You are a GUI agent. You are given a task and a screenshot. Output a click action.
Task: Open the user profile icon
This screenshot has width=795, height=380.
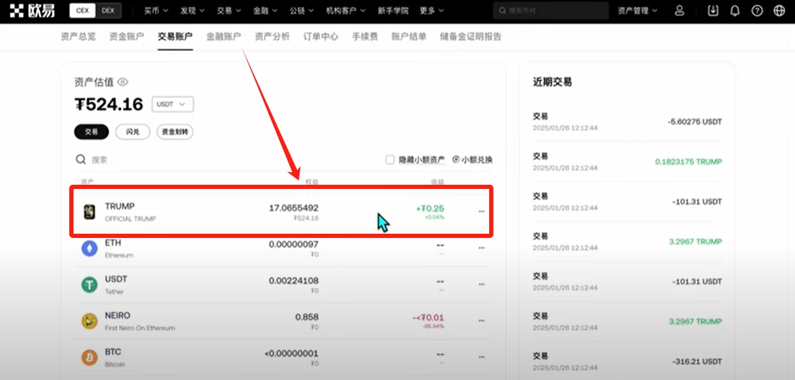(680, 10)
